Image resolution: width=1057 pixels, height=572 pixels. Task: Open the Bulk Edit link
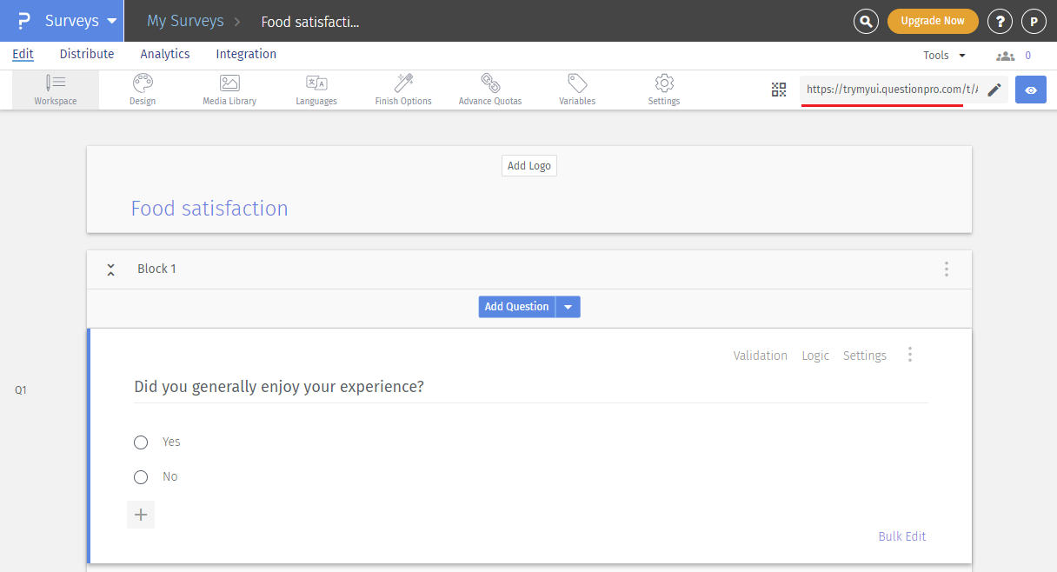click(x=902, y=536)
